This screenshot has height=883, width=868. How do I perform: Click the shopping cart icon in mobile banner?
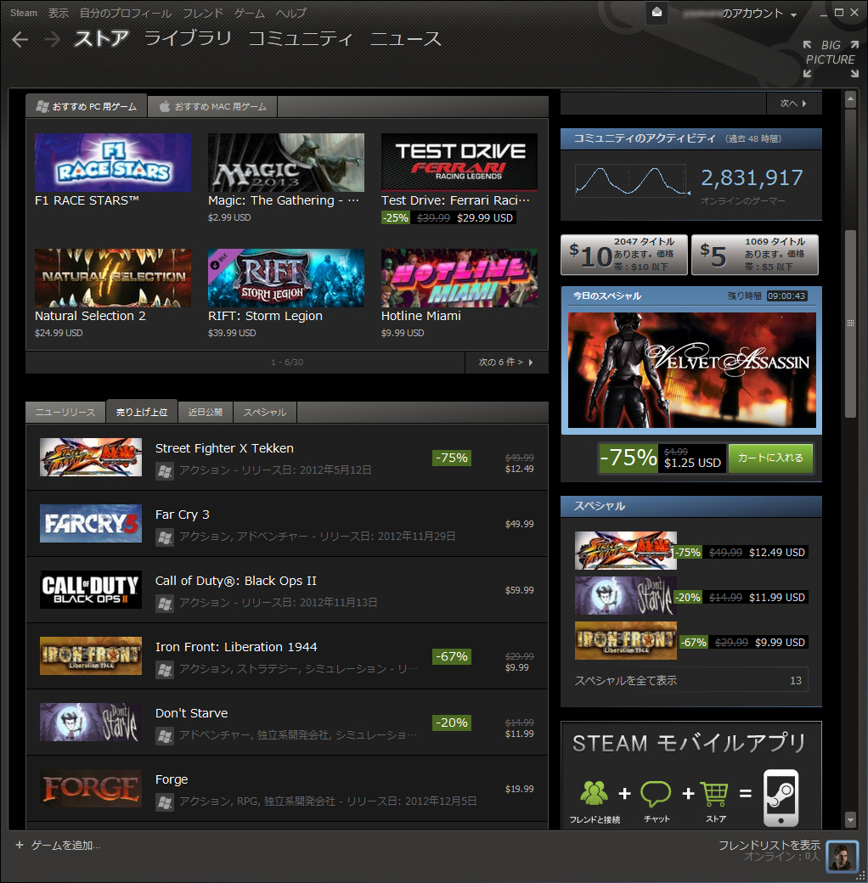(x=714, y=793)
